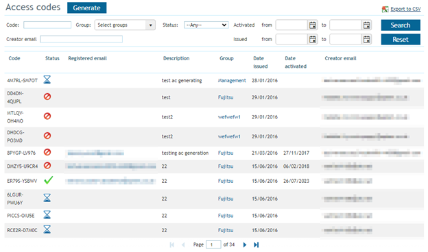The width and height of the screenshot is (428, 252).
Task: Focus the Code input field
Action: 47,25
